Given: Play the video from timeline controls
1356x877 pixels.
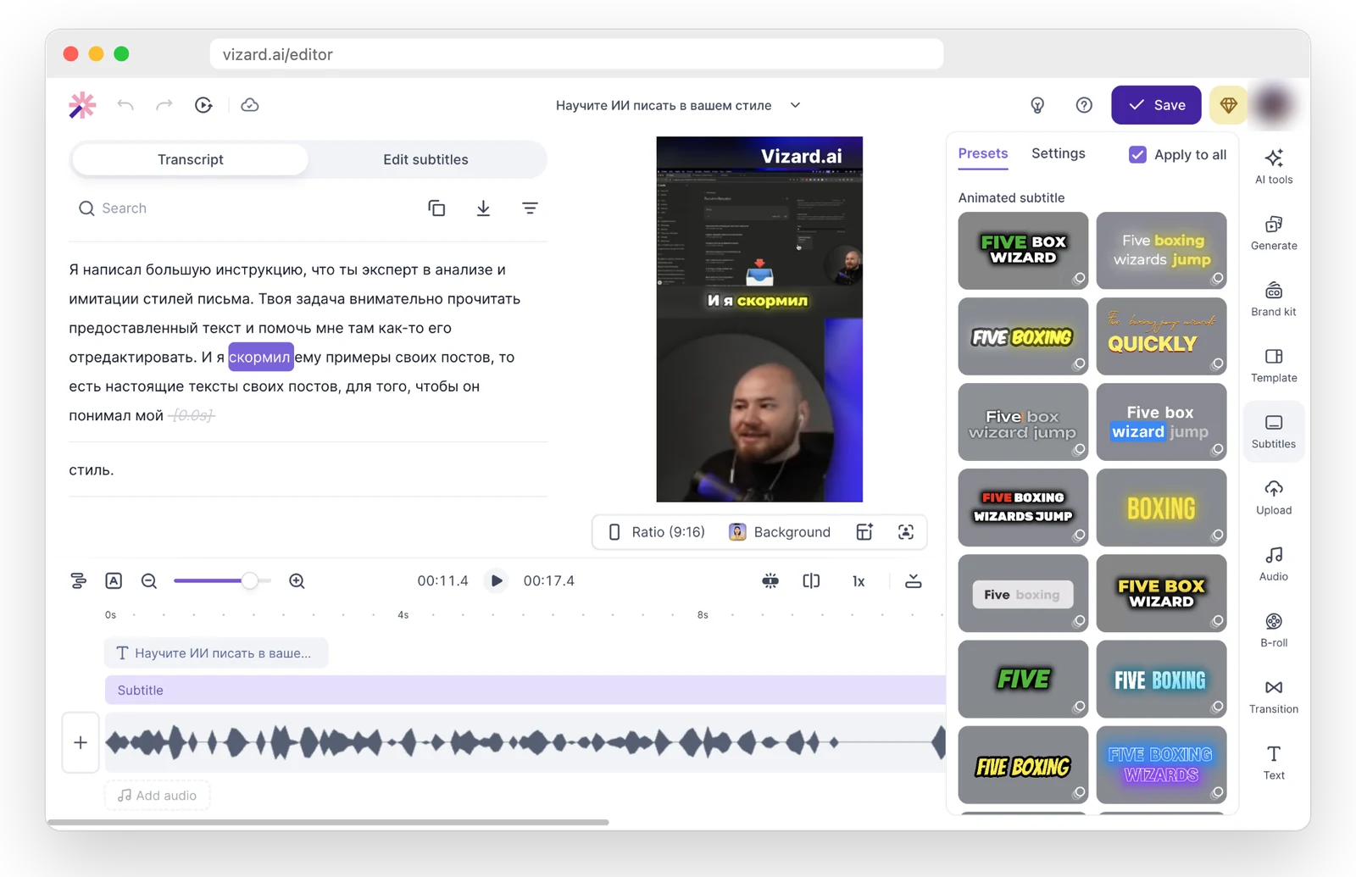Looking at the screenshot, I should pyautogui.click(x=497, y=581).
